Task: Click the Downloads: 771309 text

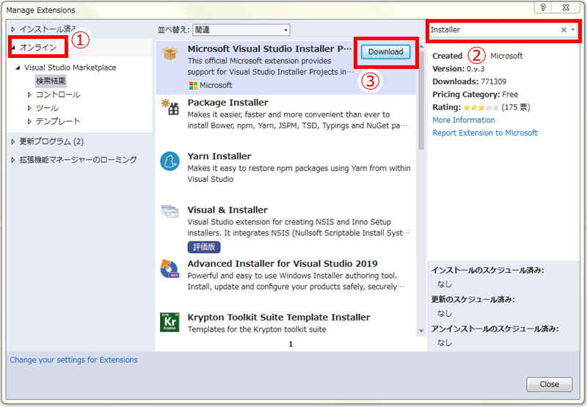Action: coord(469,81)
